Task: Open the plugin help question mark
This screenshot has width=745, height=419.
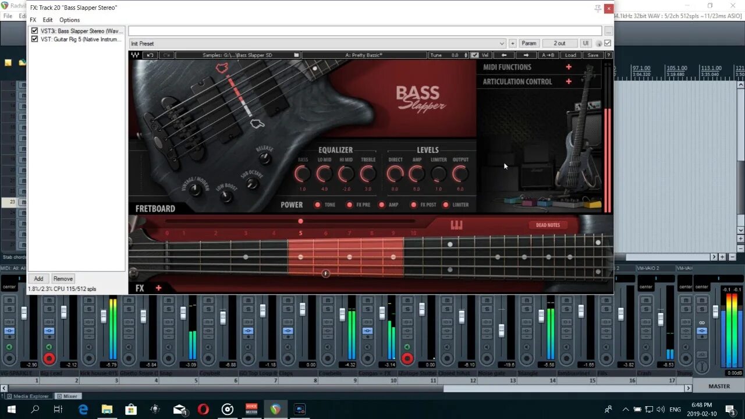Action: click(608, 55)
